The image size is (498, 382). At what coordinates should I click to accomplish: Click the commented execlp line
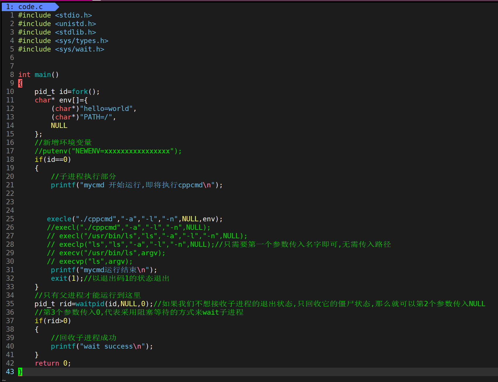pyautogui.click(x=219, y=244)
